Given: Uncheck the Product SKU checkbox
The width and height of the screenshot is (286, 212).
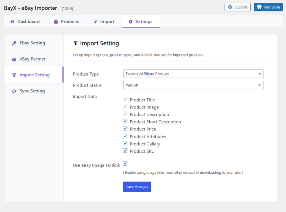Looking at the screenshot, I should click(125, 151).
